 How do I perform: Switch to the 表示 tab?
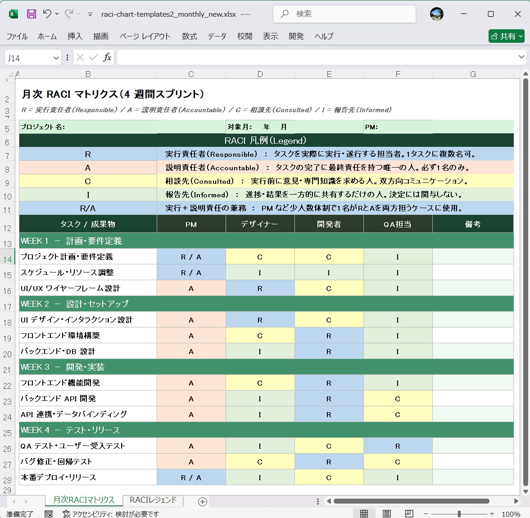[x=271, y=36]
